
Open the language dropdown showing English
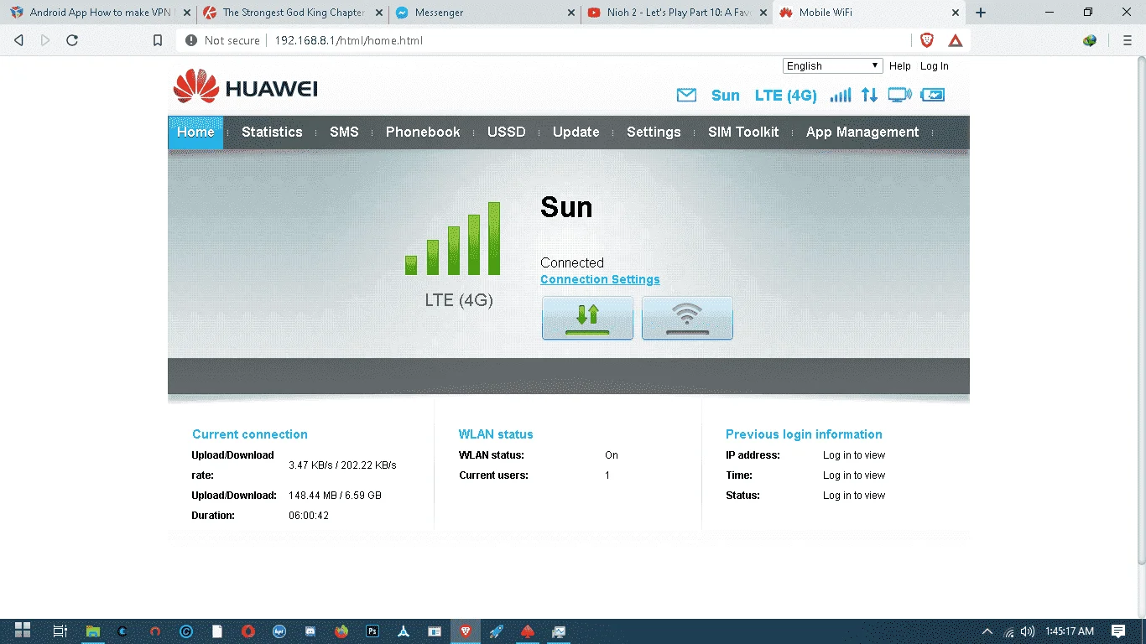pyautogui.click(x=832, y=66)
